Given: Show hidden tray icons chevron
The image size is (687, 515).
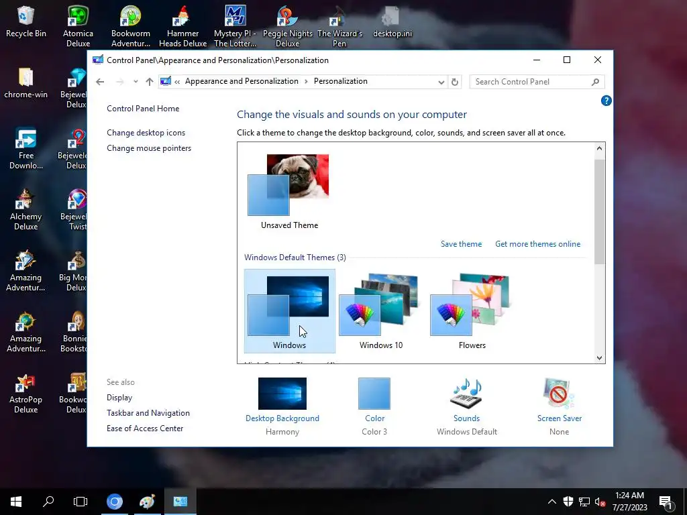Looking at the screenshot, I should point(552,502).
